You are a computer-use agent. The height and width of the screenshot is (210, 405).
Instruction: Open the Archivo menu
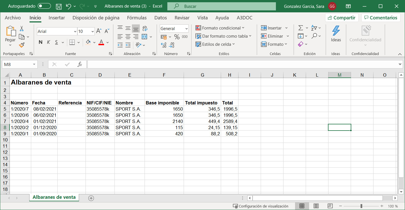click(13, 18)
